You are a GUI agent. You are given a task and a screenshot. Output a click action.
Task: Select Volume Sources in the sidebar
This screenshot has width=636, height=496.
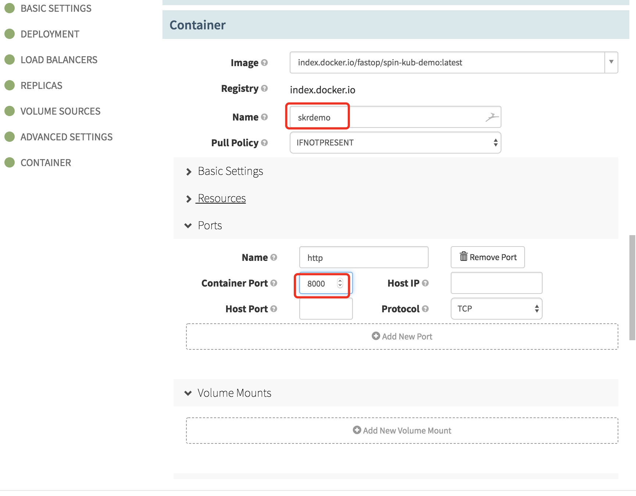(60, 111)
